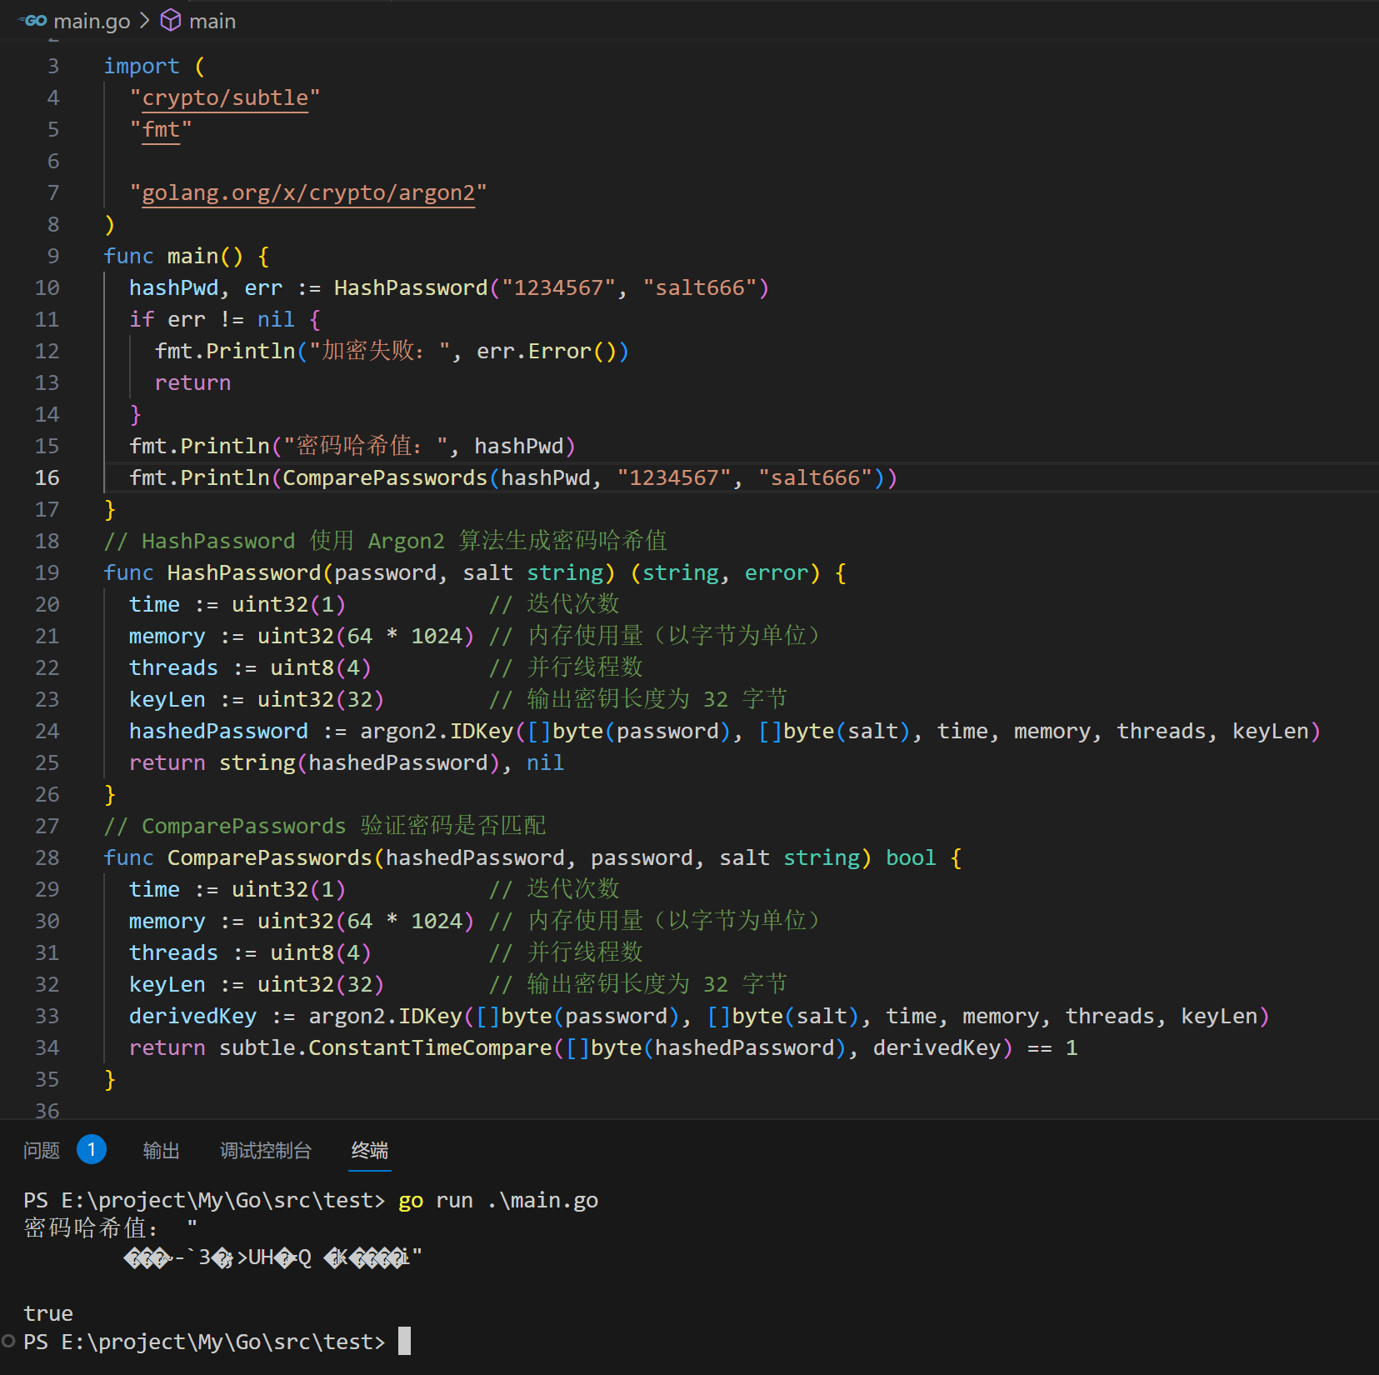Select the 终端 tab
The width and height of the screenshot is (1379, 1375).
[x=370, y=1151]
